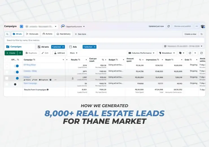The width and height of the screenshot is (209, 147).
Task: Click the export share icon button
Action: tap(190, 53)
